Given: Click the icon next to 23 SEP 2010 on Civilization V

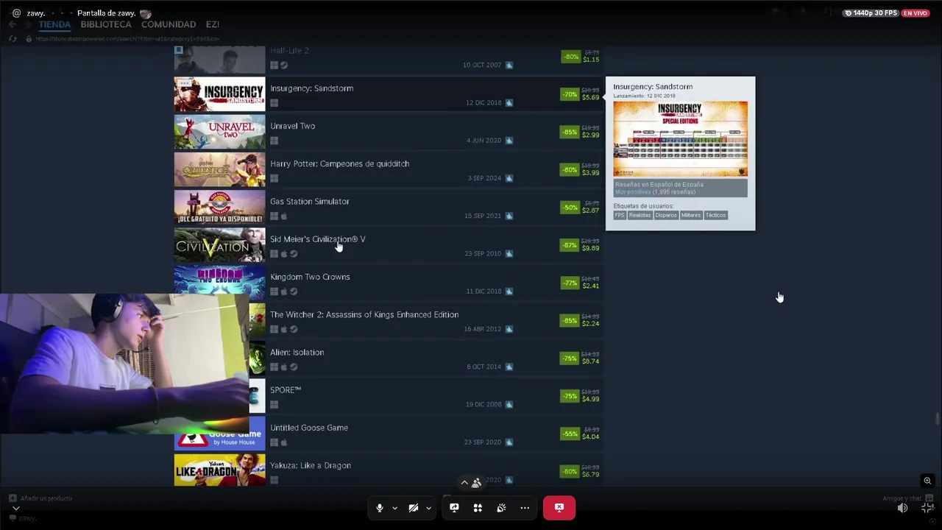Looking at the screenshot, I should click(509, 254).
